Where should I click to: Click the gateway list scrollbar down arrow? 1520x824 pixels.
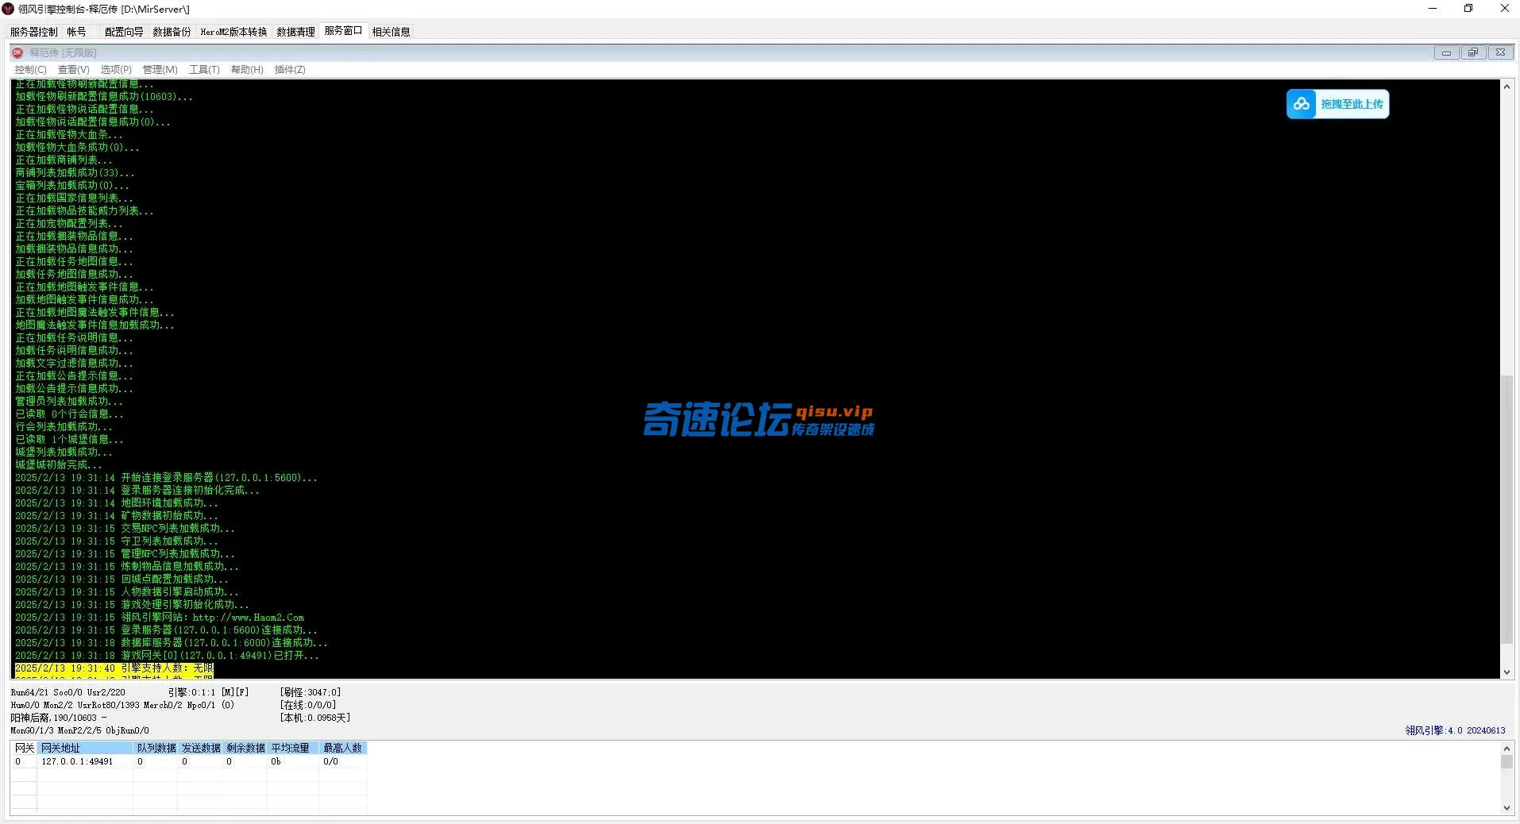(x=1506, y=808)
